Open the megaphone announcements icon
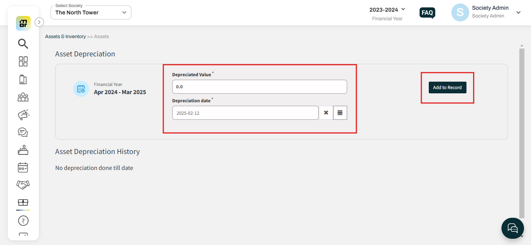531x245 pixels. pos(23,115)
